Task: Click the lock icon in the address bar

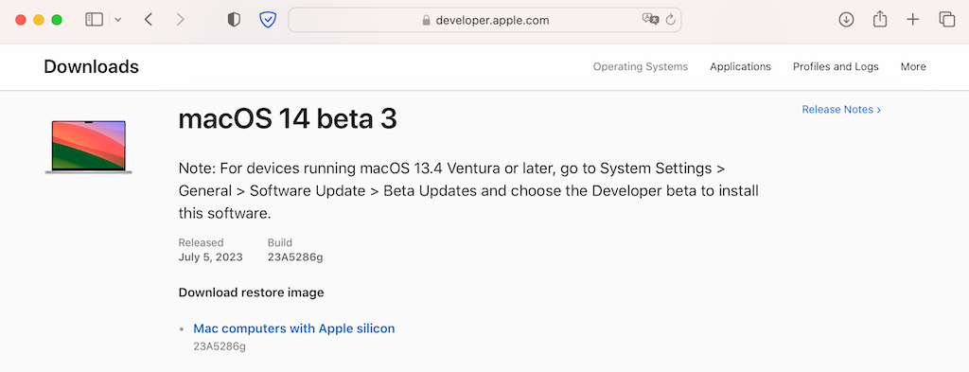Action: click(x=426, y=21)
